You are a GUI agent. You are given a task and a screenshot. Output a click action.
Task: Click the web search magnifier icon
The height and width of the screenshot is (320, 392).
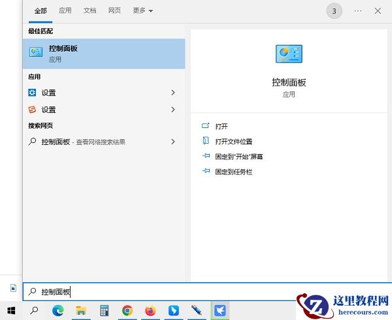(32, 142)
